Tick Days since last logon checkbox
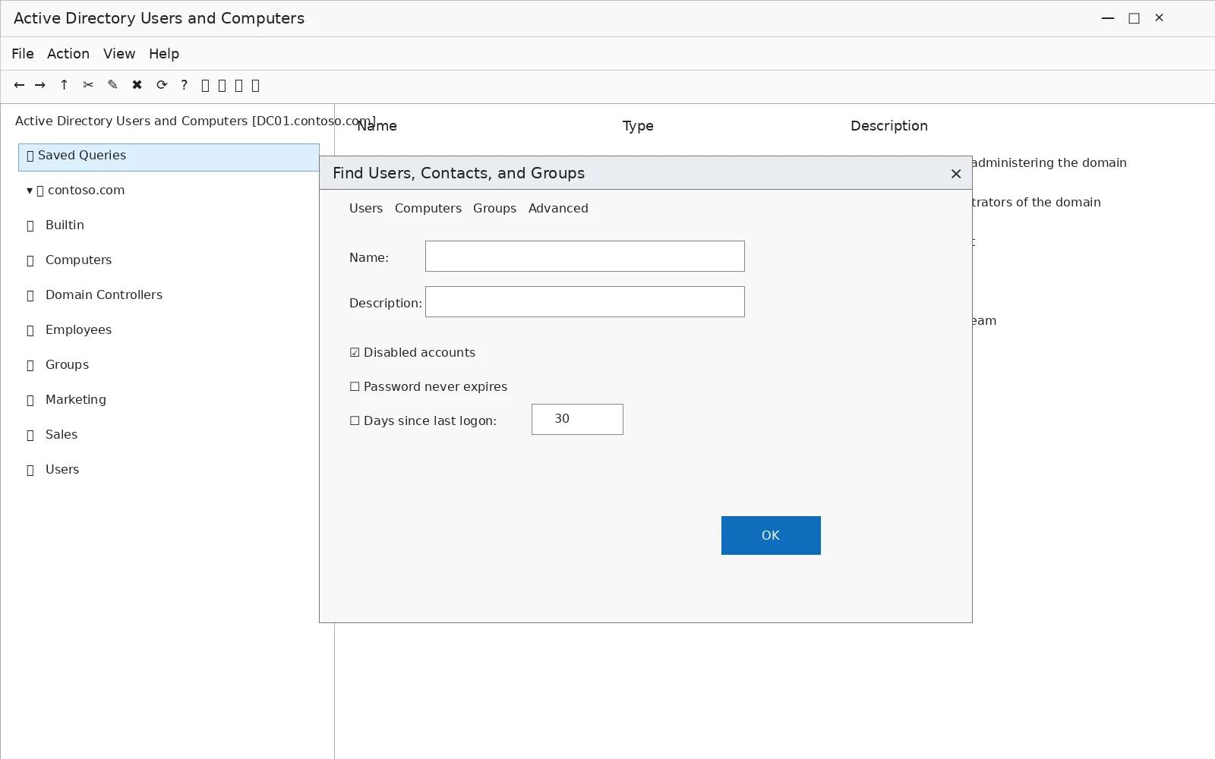The height and width of the screenshot is (759, 1215). coord(355,420)
